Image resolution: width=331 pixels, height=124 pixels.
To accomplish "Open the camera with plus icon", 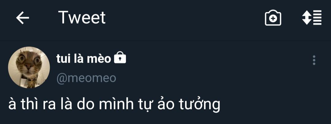I will (x=273, y=18).
